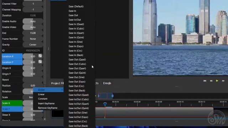Image resolution: width=228 pixels, height=128 pixels.
Task: Select Remove Keyframe menu entry
Action: (x=47, y=108)
